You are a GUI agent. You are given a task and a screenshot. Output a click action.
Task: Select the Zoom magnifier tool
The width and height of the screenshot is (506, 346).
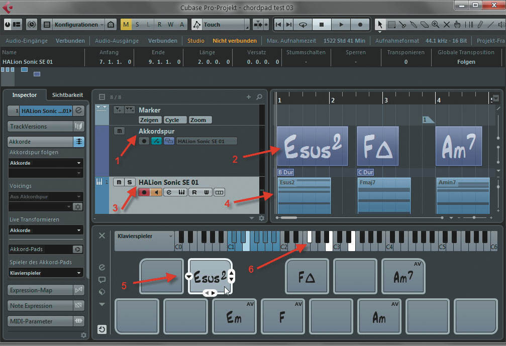tap(435, 25)
